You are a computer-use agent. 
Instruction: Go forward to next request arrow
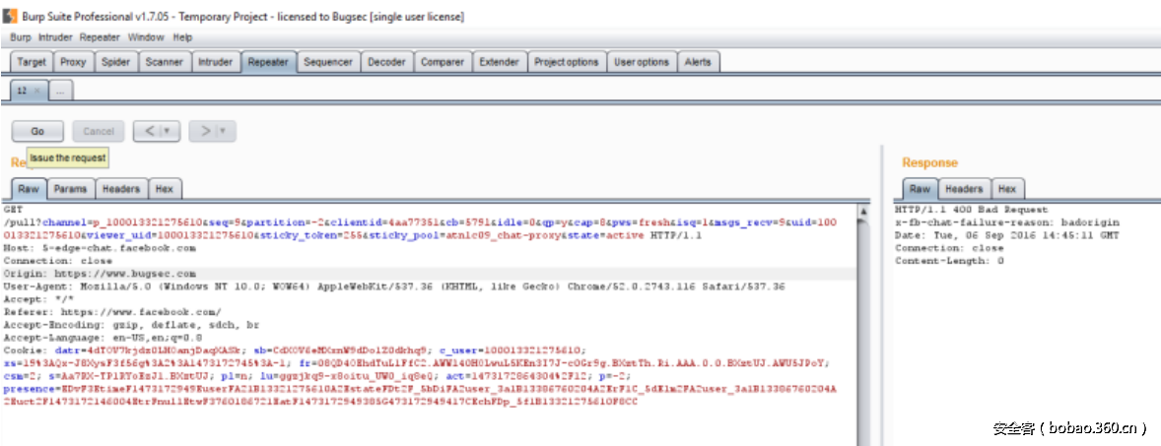tap(205, 131)
